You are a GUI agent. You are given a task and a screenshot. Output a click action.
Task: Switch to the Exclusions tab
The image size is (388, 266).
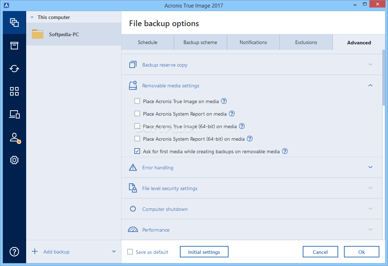(x=306, y=42)
